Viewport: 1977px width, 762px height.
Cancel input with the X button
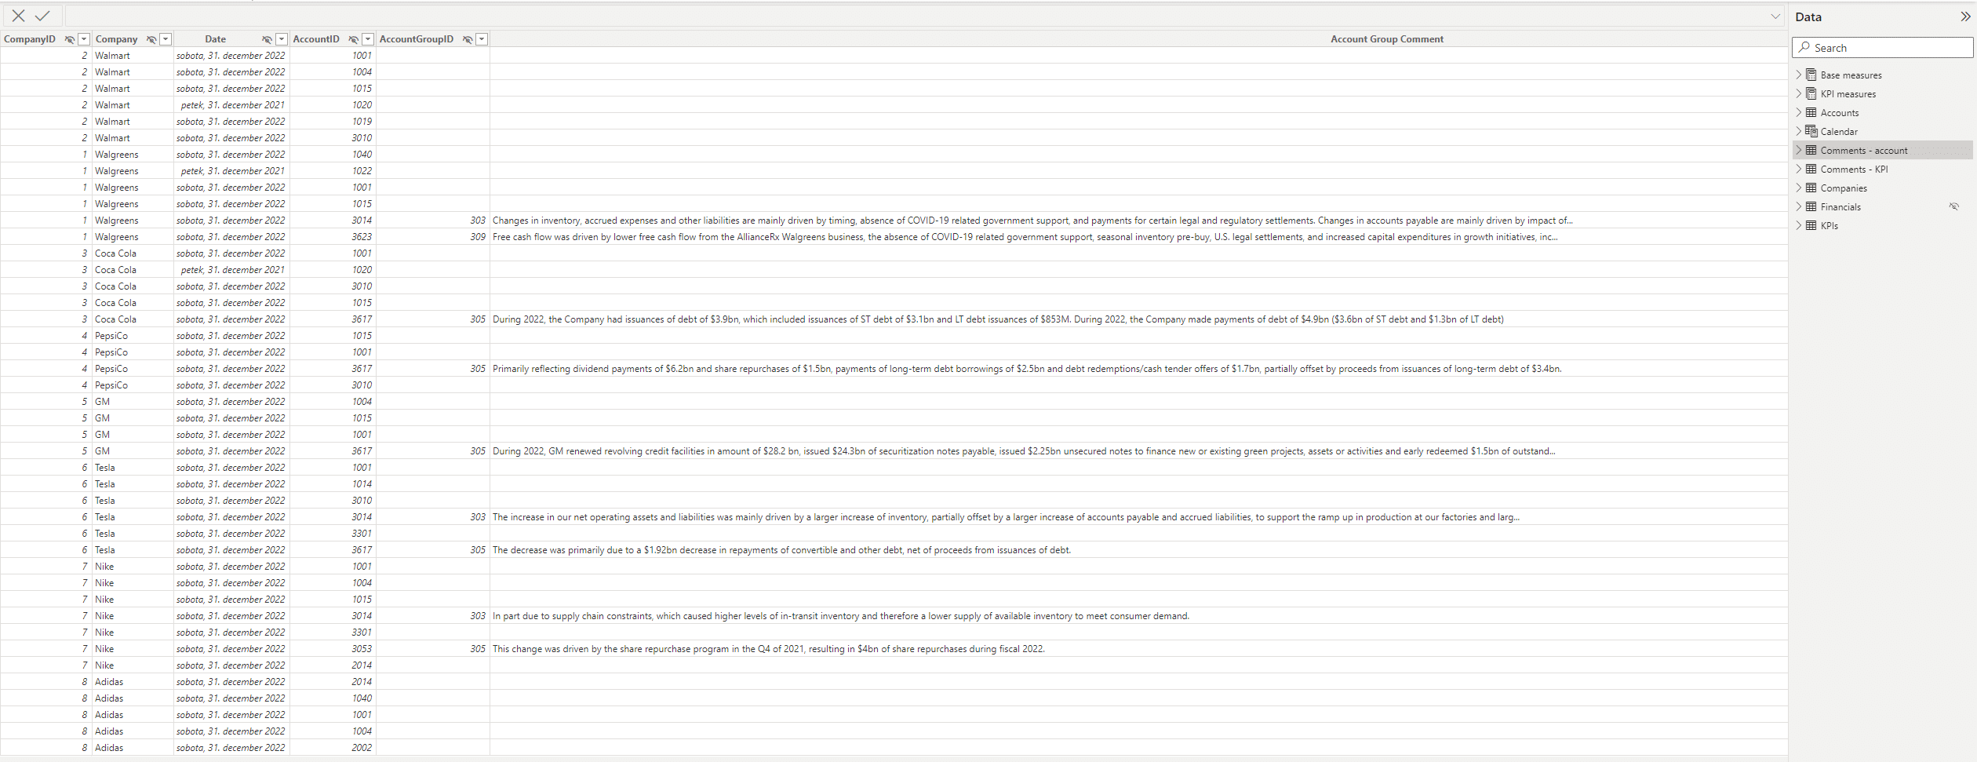click(17, 16)
